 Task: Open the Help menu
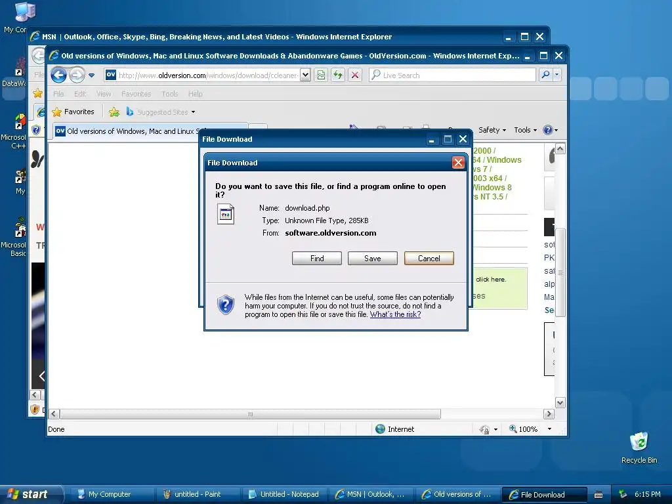point(195,94)
